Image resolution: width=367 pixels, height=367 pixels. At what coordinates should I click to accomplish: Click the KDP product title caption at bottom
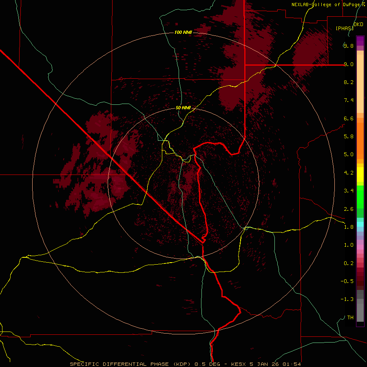[185, 364]
